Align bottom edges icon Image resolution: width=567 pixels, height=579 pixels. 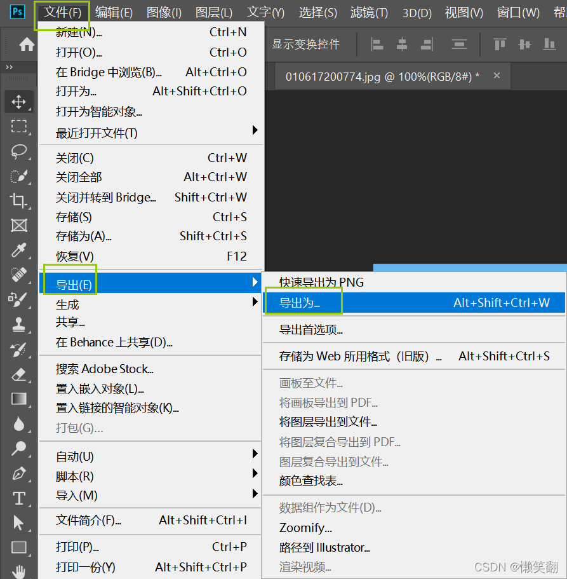point(549,44)
